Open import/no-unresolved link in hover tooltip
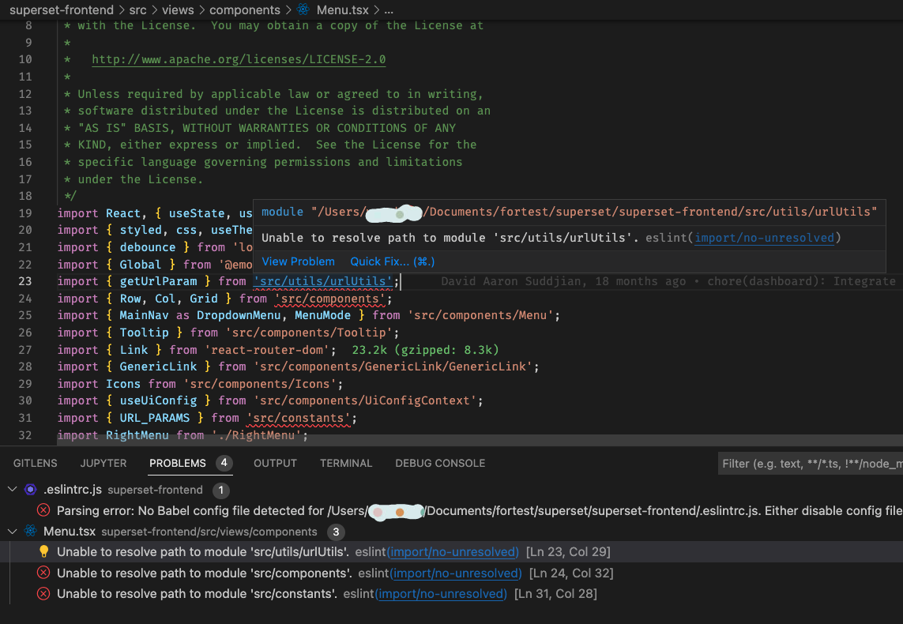This screenshot has height=624, width=903. [764, 238]
